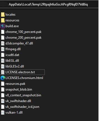The image size is (99, 121).
Task: Click the build.exe application icon
Action: (x=3, y=26)
